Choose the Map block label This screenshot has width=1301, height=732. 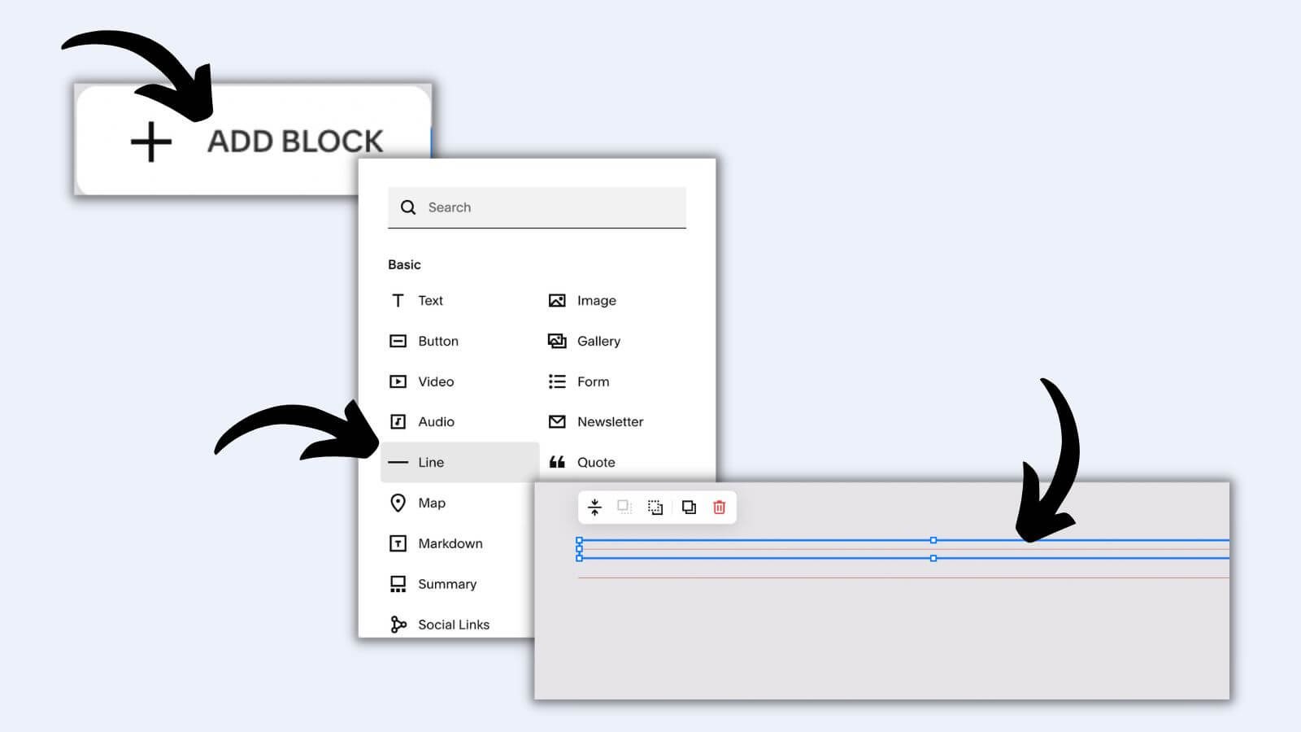click(432, 503)
